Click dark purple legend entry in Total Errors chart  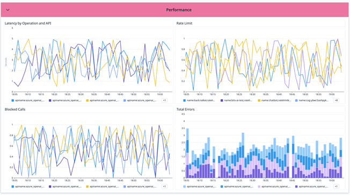pyautogui.click(x=311, y=186)
